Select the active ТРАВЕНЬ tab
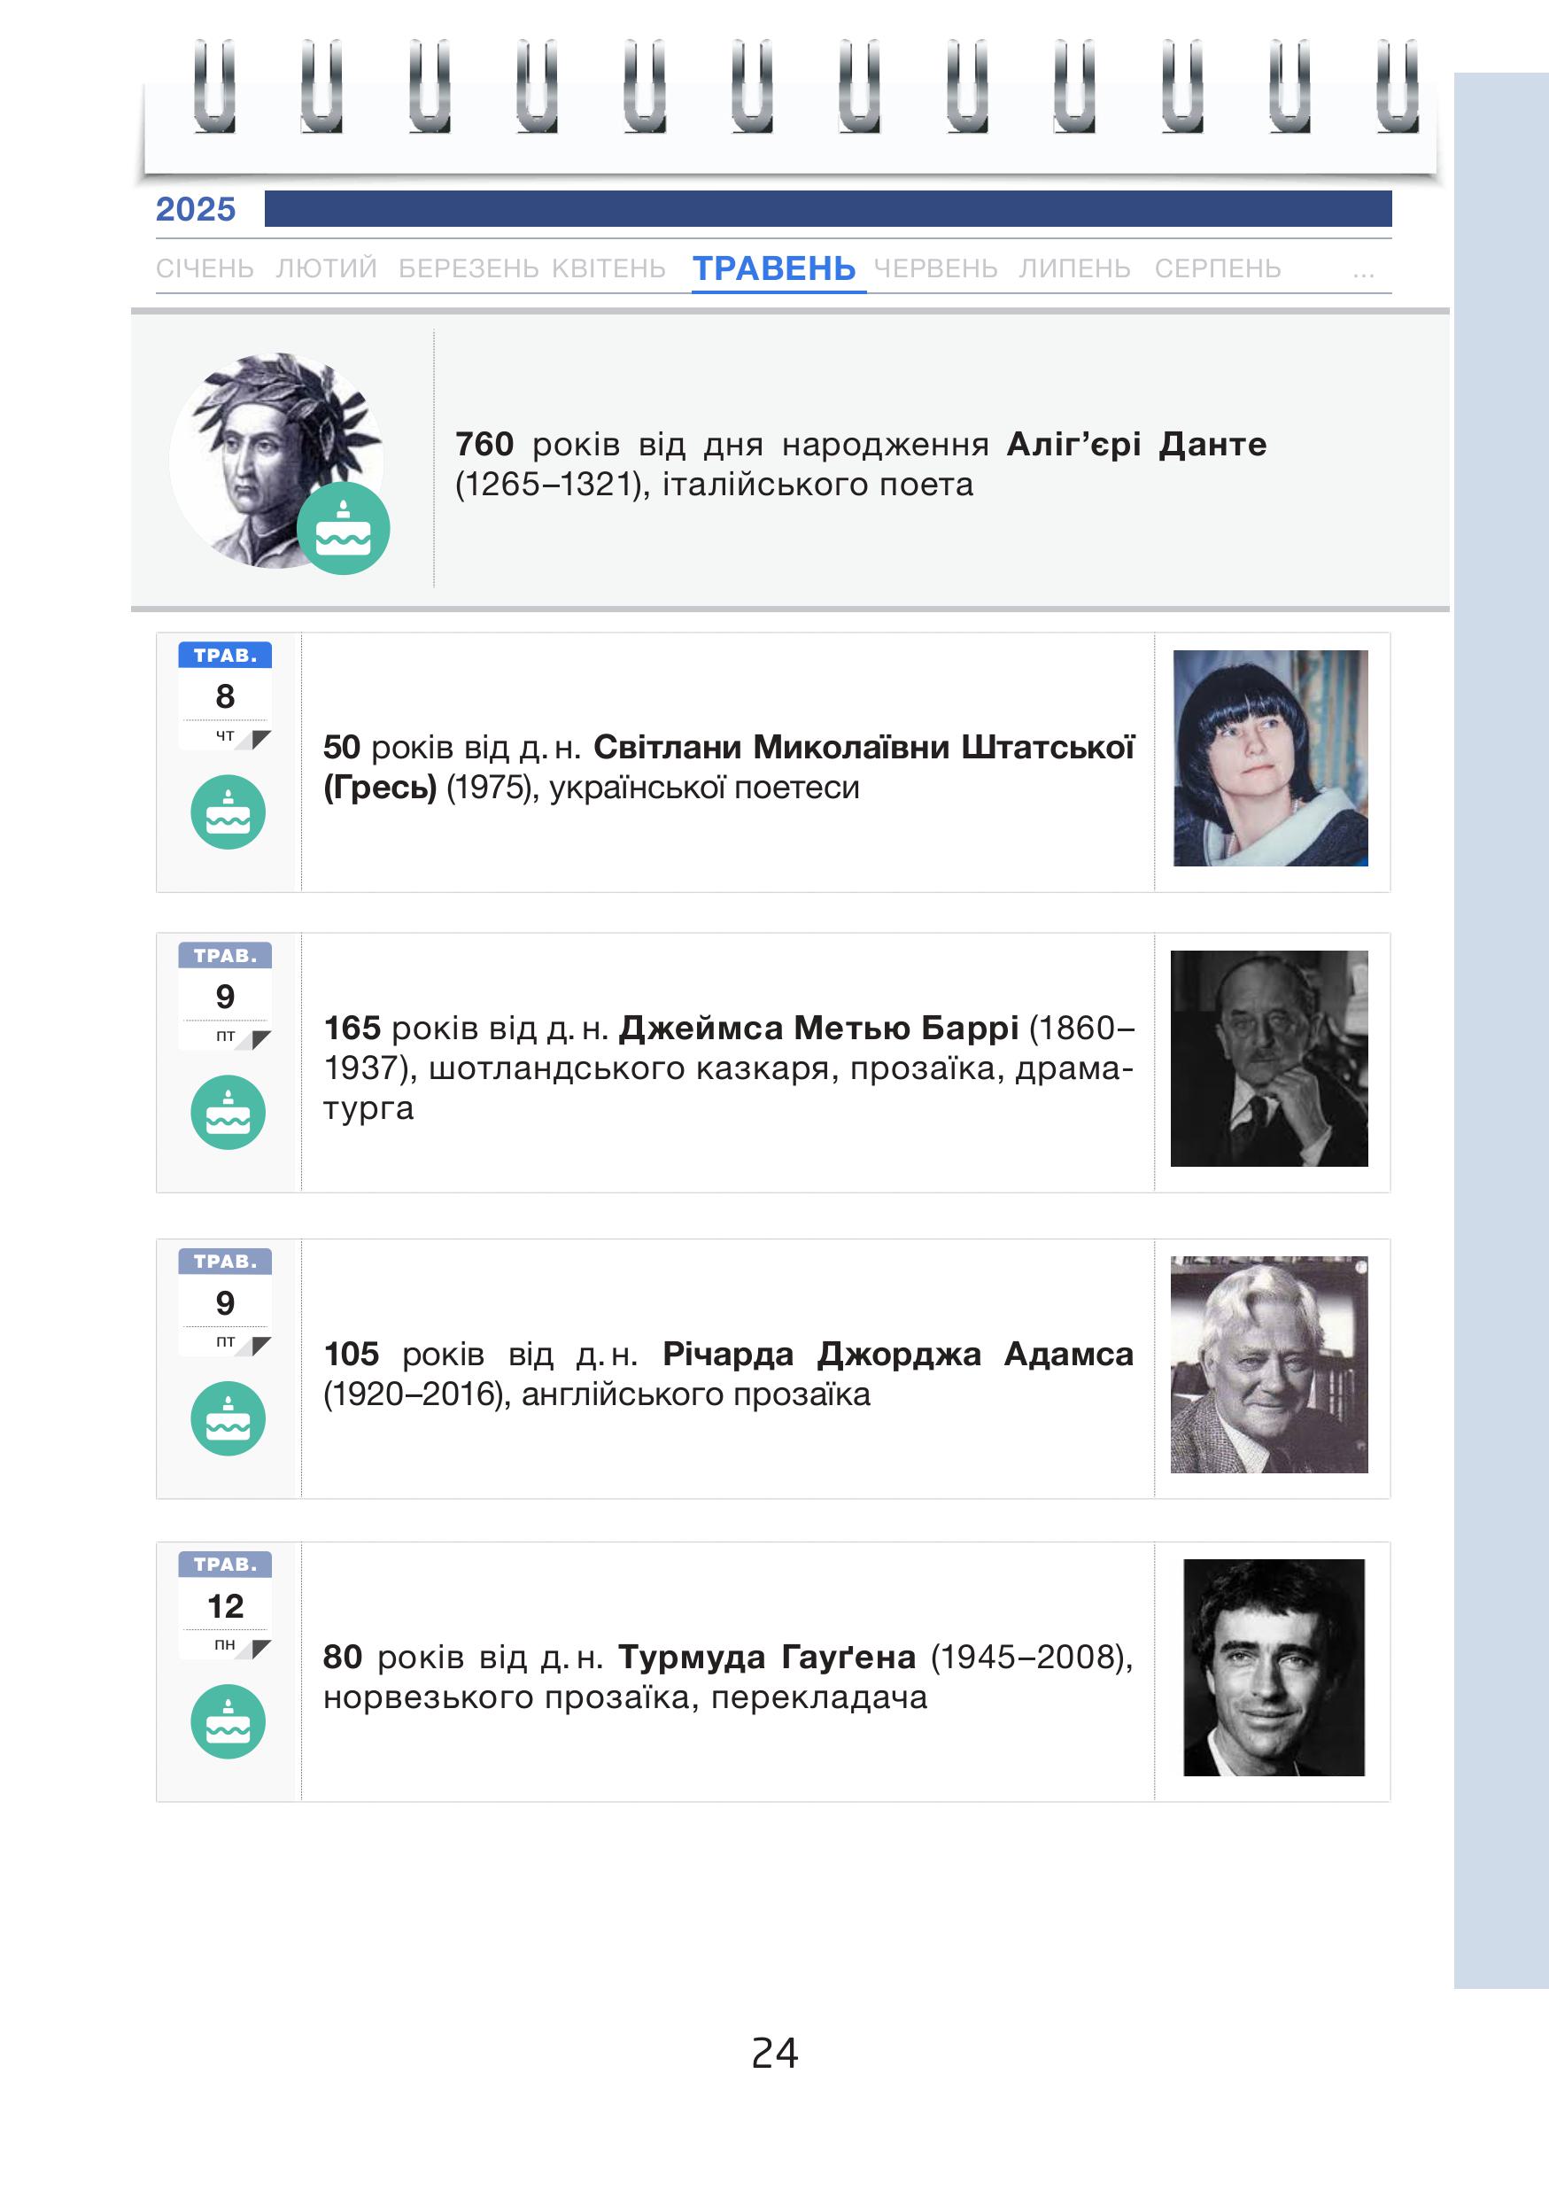This screenshot has height=2198, width=1549. coord(774,269)
